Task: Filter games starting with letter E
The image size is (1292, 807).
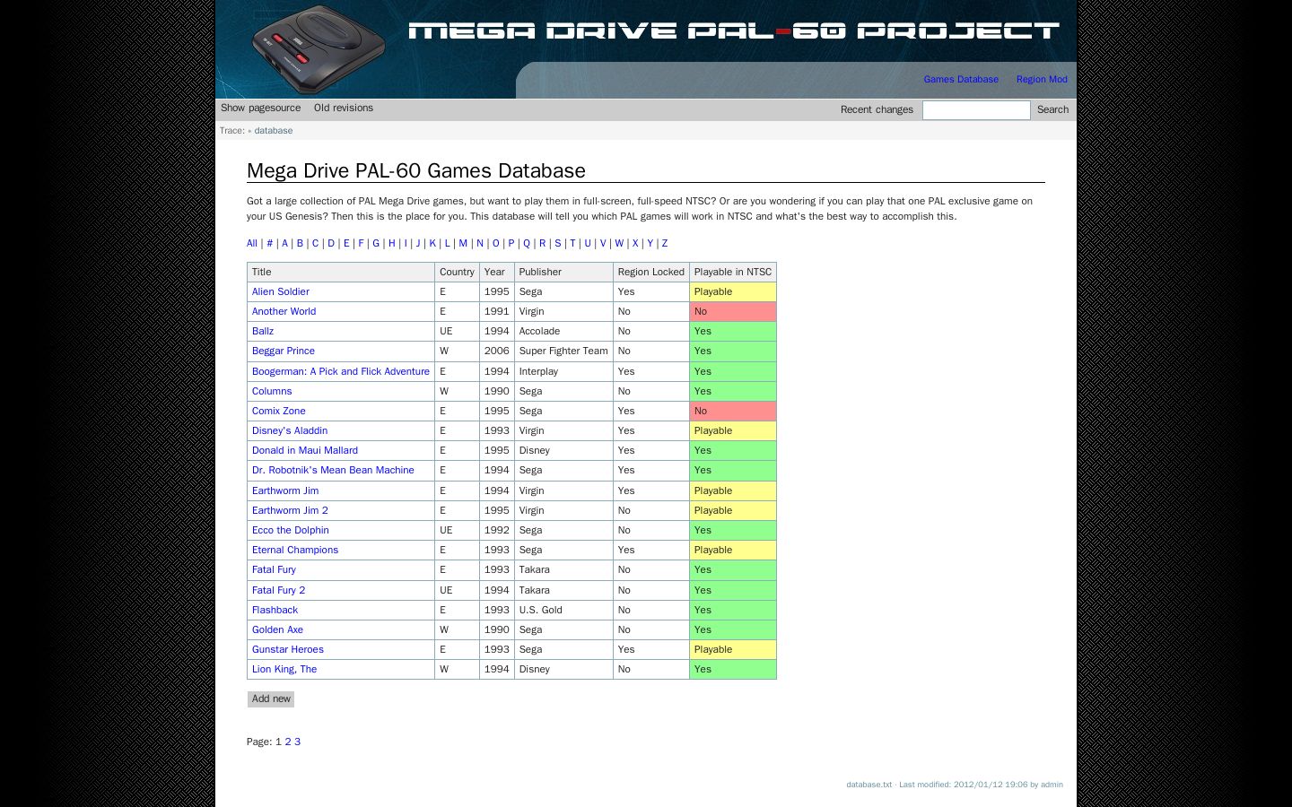Action: click(x=346, y=244)
